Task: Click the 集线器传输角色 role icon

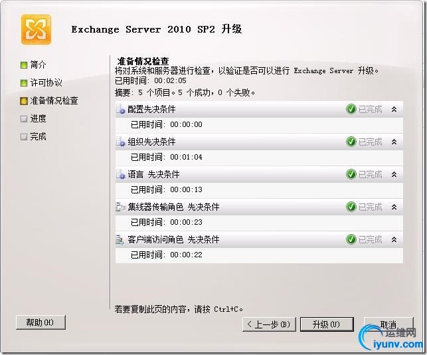Action: [120, 207]
